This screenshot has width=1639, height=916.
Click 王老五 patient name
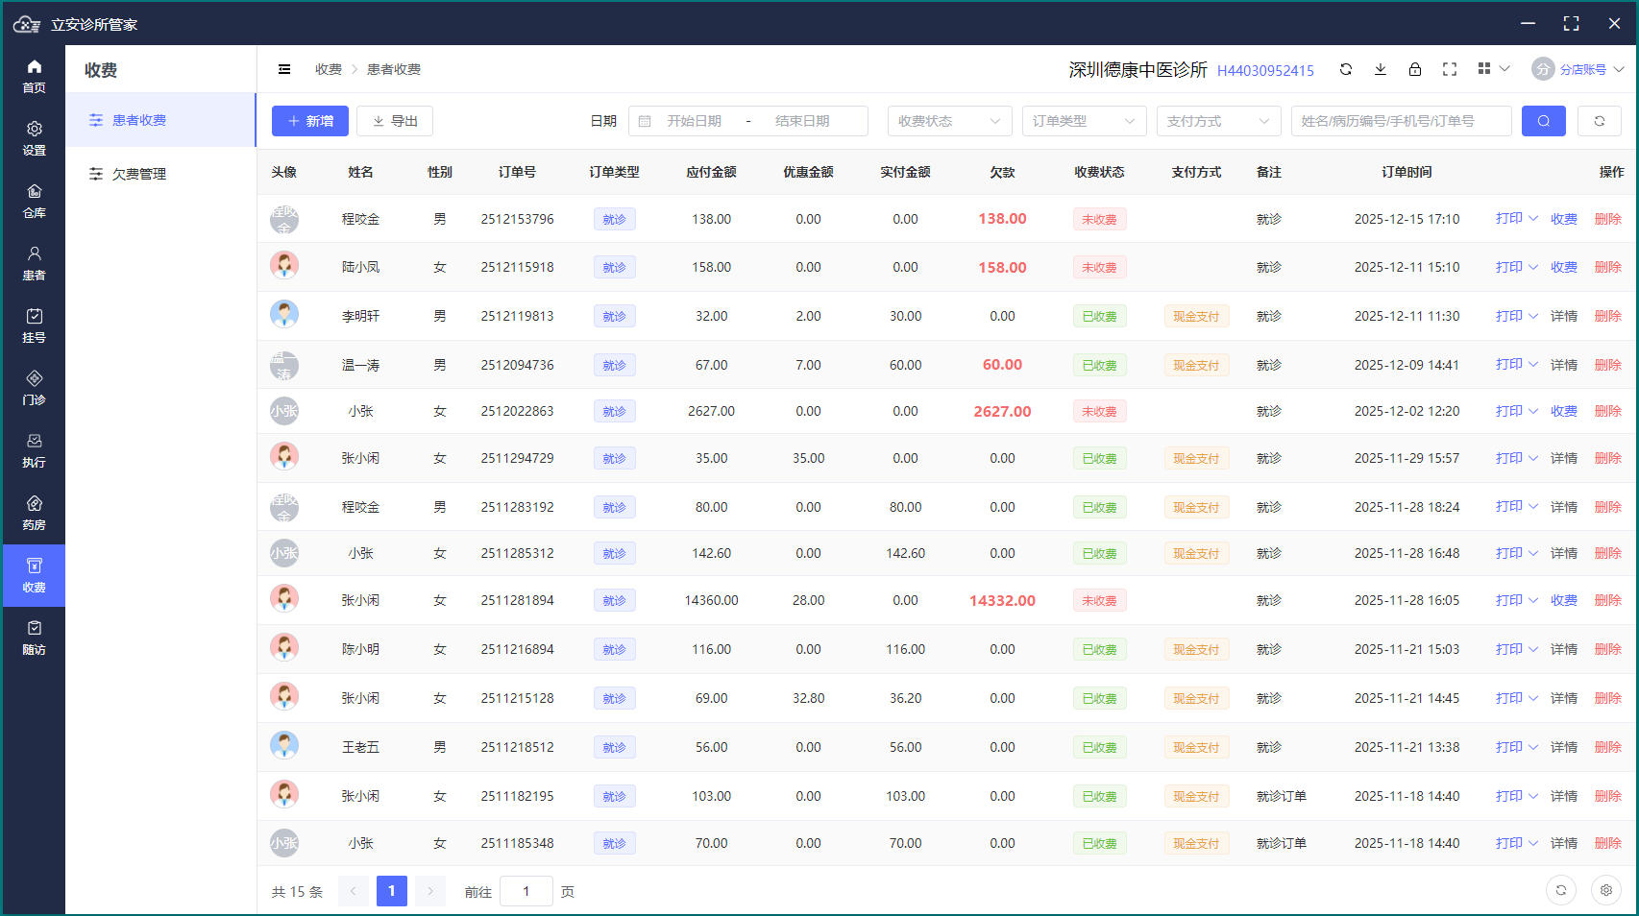(360, 747)
